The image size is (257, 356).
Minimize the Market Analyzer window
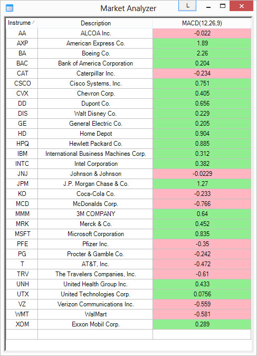coord(208,6)
